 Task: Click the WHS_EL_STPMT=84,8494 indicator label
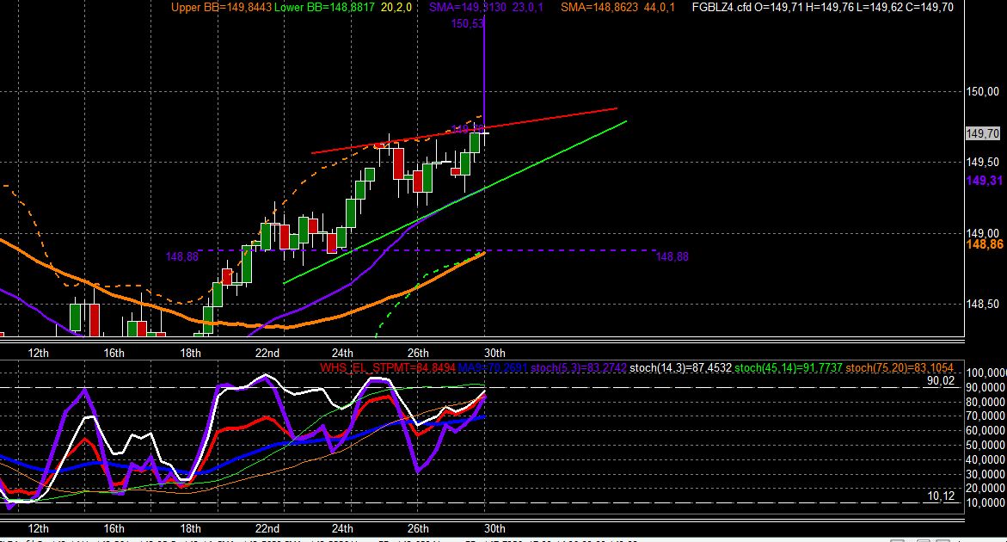[x=388, y=368]
